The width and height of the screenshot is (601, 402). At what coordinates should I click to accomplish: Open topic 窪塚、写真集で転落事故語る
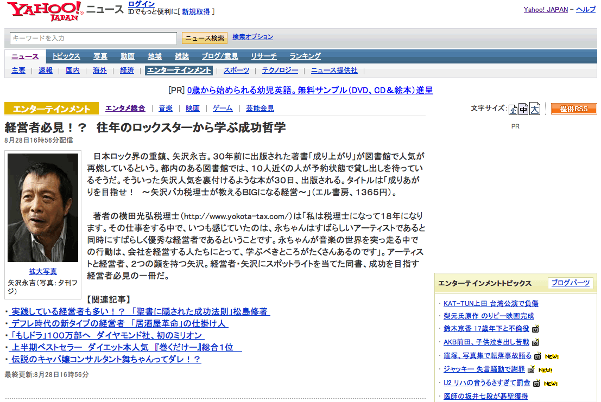488,356
